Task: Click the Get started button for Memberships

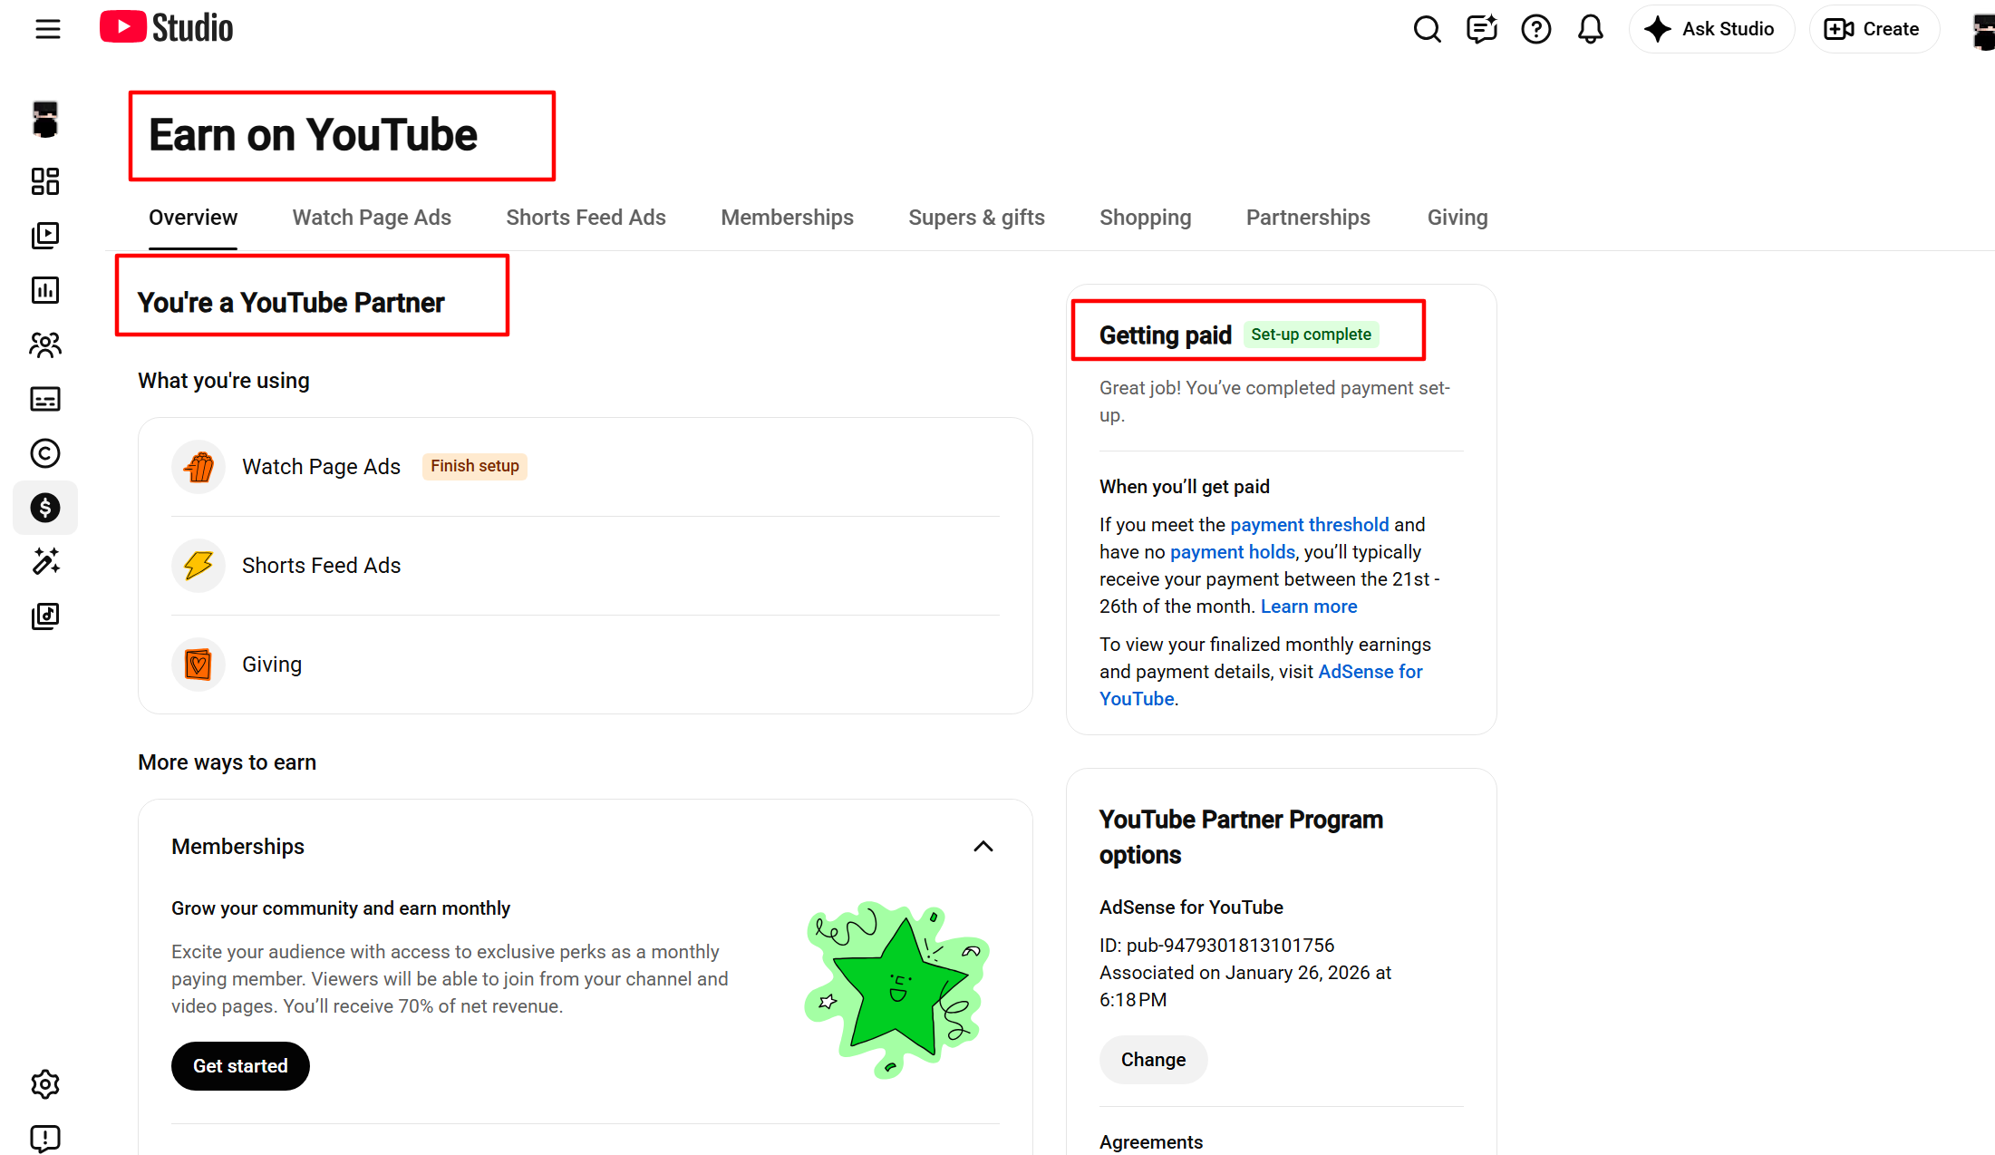Action: tap(240, 1066)
